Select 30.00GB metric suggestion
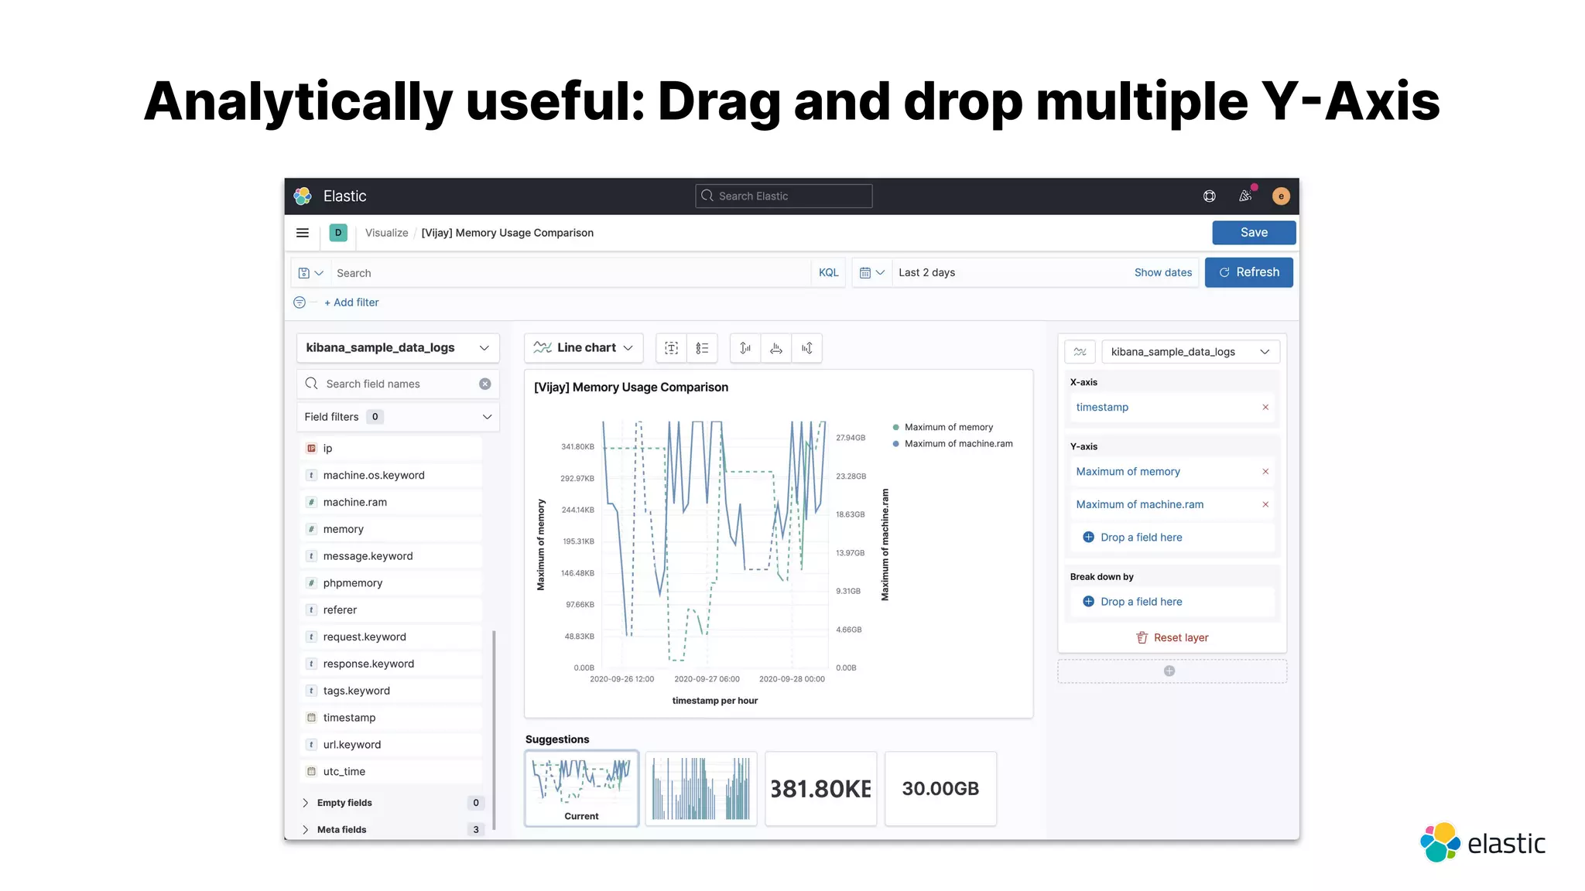The image size is (1585, 891). (940, 789)
